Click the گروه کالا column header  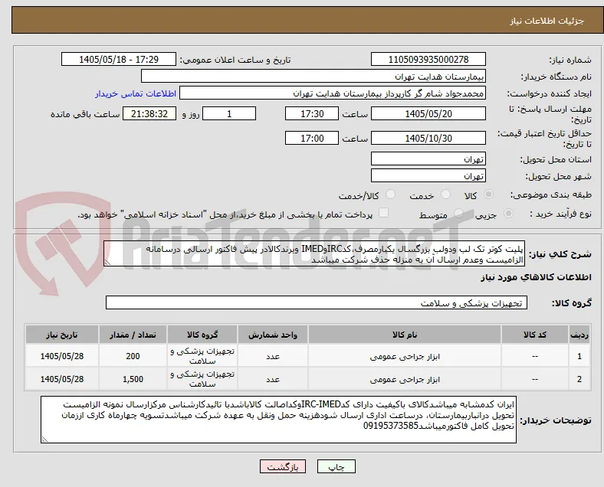(x=202, y=335)
